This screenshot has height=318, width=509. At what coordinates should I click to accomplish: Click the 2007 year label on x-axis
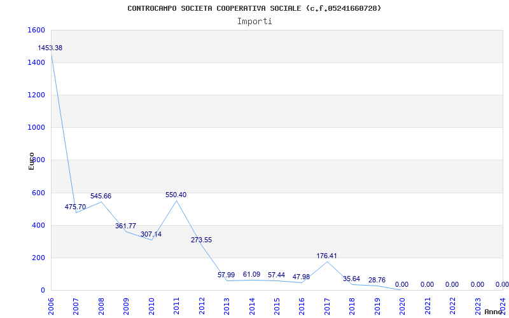(x=76, y=307)
